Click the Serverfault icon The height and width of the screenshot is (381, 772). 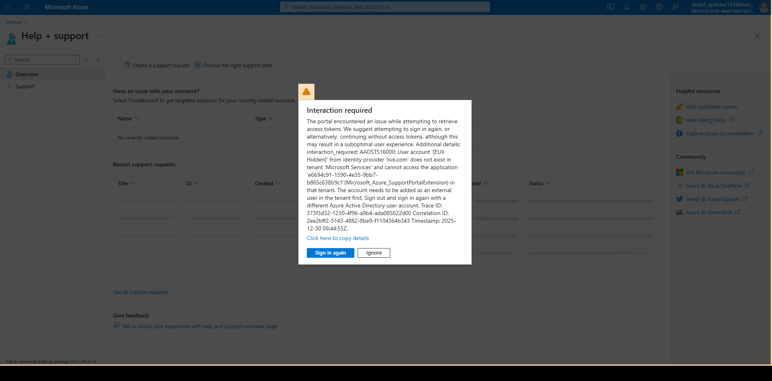tap(680, 212)
